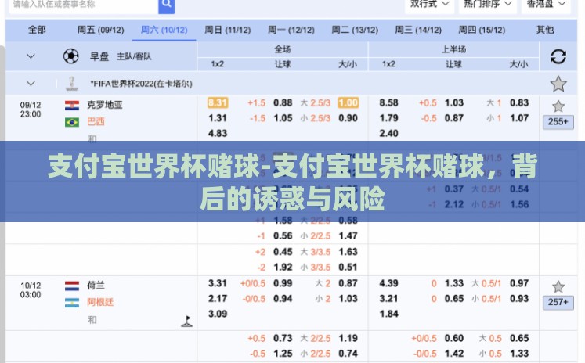This screenshot has height=363, width=585.
Task: Open 255+ more markets for Croatia match
Action: click(558, 122)
